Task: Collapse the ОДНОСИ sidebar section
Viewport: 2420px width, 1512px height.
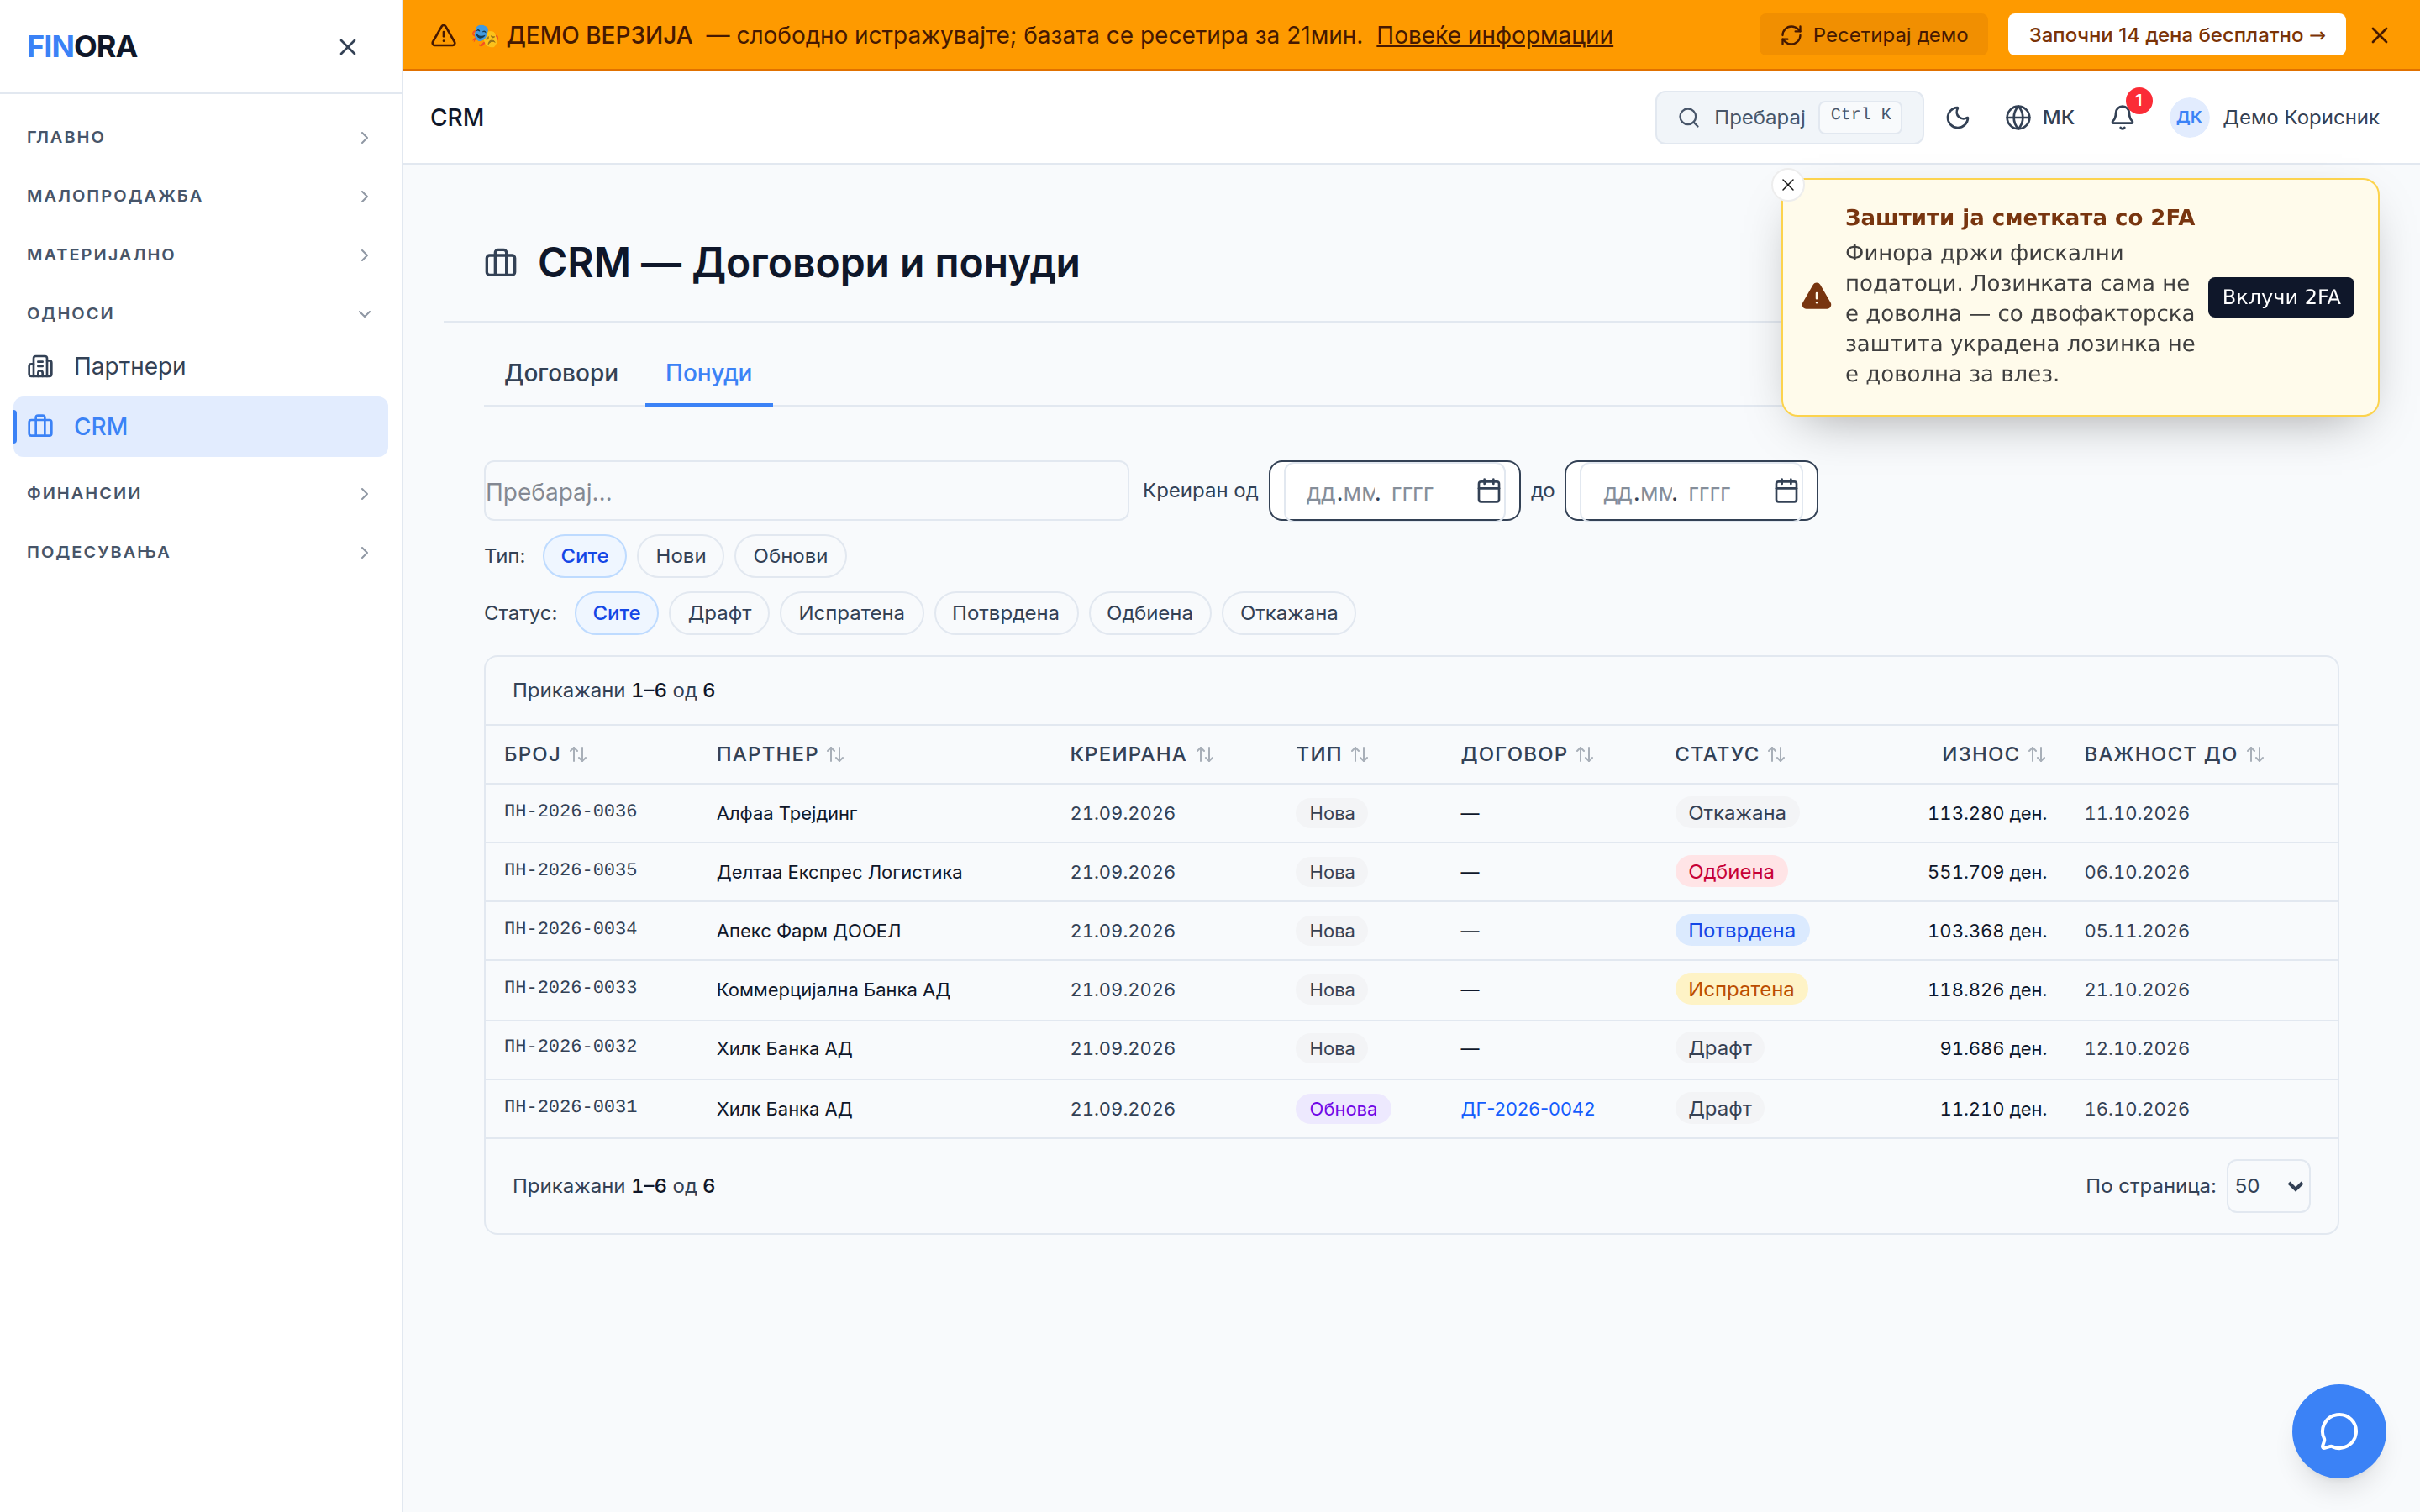Action: click(x=200, y=314)
